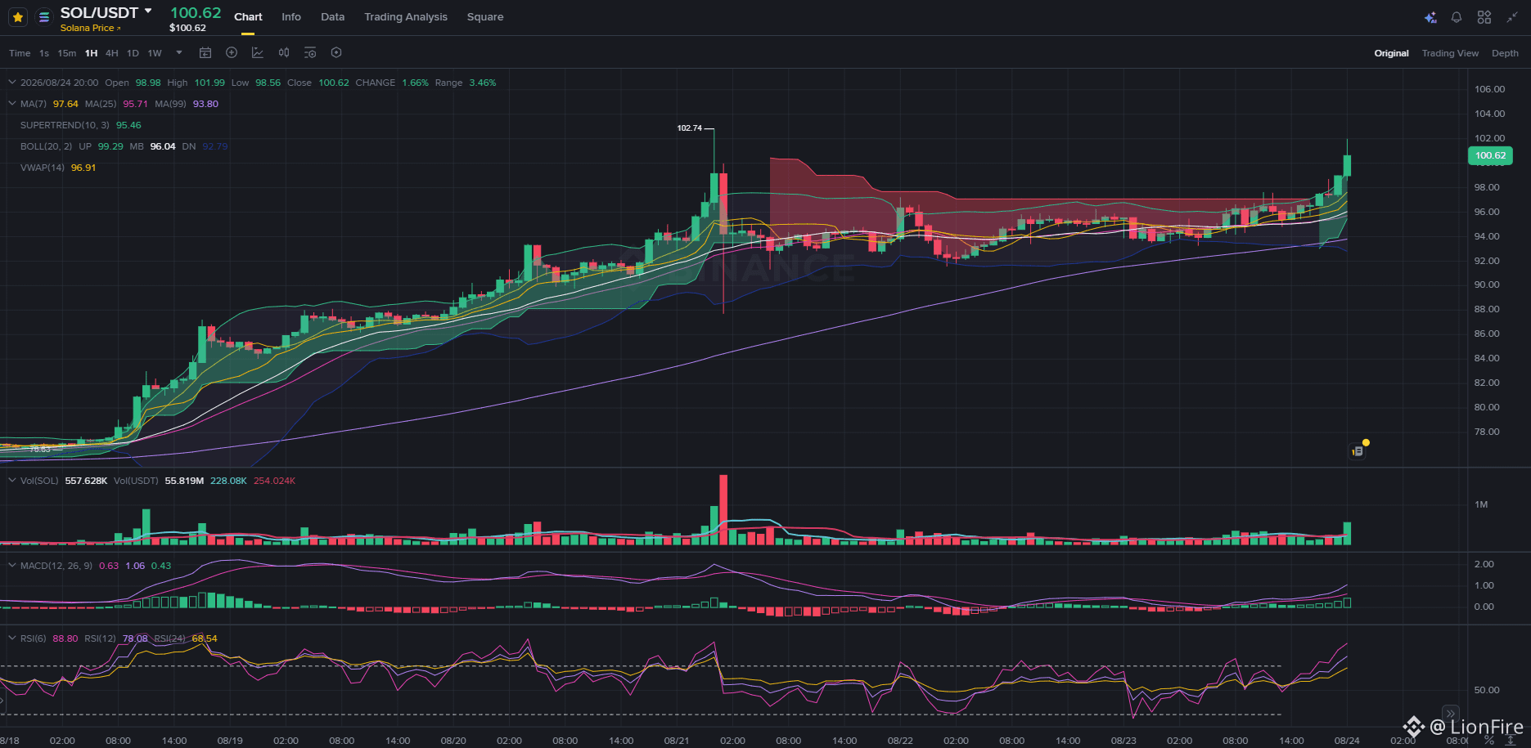Open the news note icon with yellow dot

(1358, 450)
